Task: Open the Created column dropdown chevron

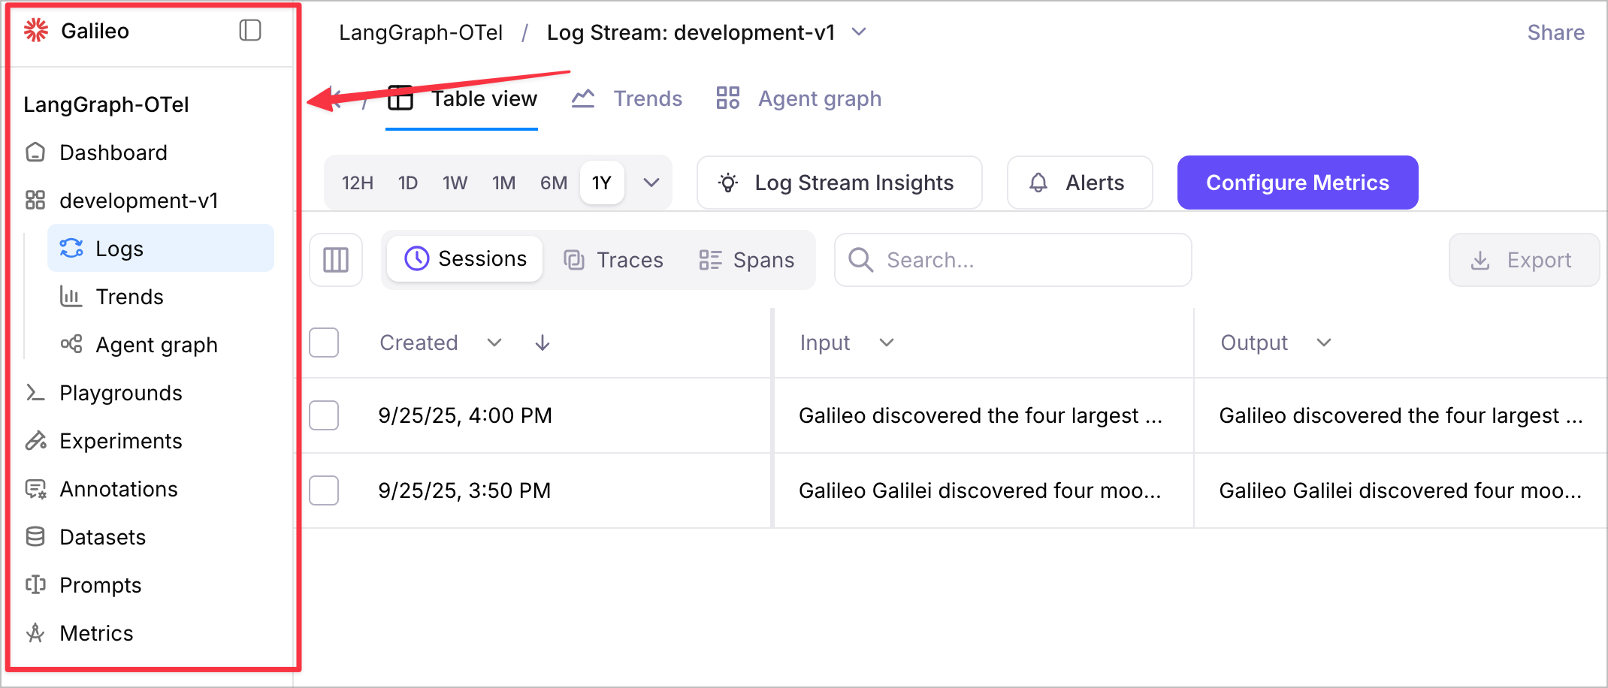Action: coord(494,342)
